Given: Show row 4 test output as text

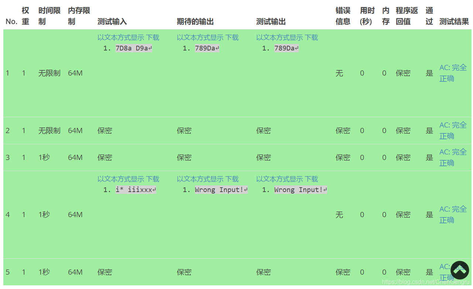Looking at the screenshot, I should (x=280, y=179).
